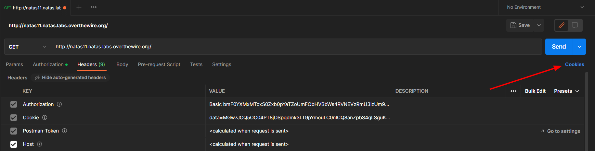The height and width of the screenshot is (151, 595).
Task: Uncheck the Authorization header checkbox
Action: click(x=13, y=104)
